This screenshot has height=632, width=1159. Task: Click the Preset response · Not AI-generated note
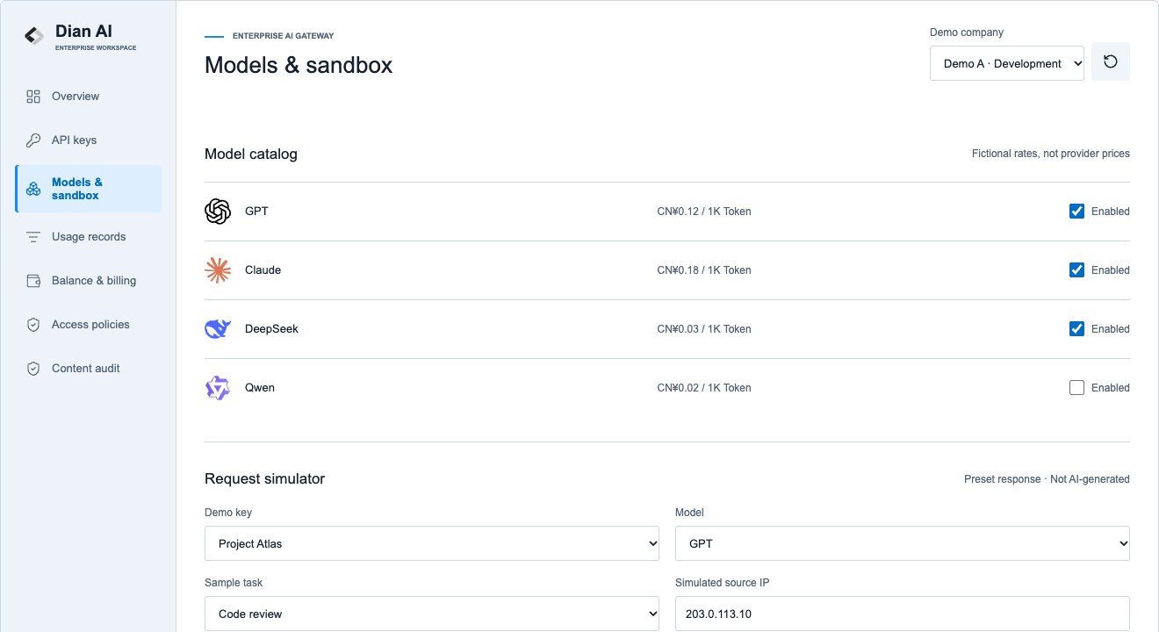(1047, 479)
